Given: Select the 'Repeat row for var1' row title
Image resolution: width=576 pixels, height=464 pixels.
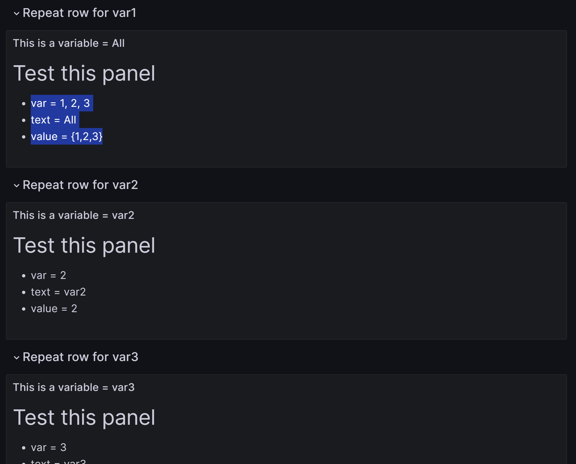Looking at the screenshot, I should click(79, 13).
